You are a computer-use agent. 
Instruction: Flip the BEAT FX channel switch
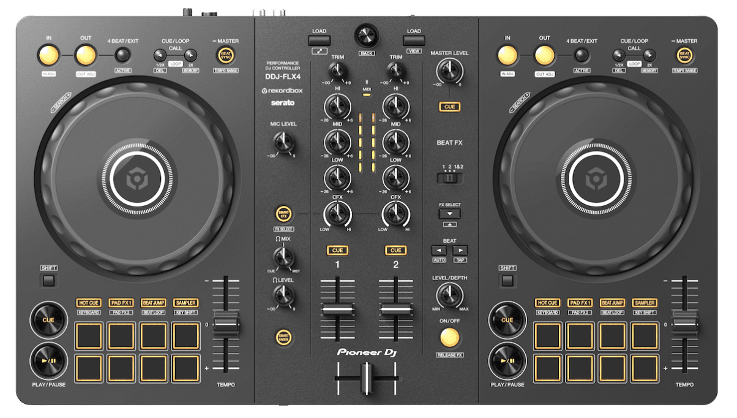[450, 178]
